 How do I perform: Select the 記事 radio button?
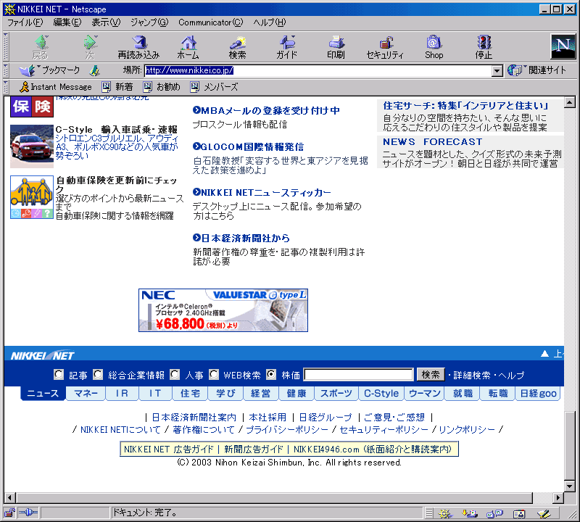tap(59, 374)
